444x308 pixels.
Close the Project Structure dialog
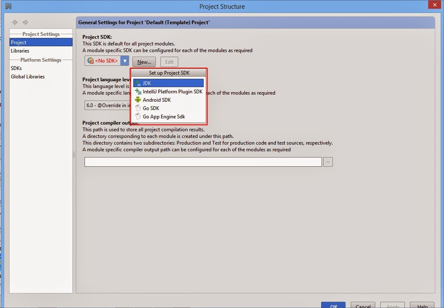tap(435, 5)
